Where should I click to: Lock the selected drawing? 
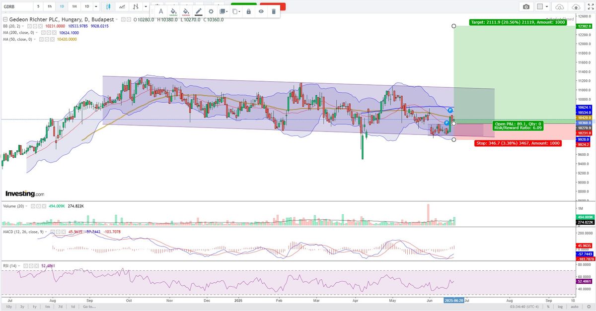point(248,11)
